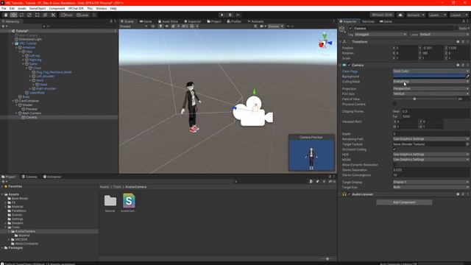The image size is (471, 265).
Task: Toggle scene lighting with the lightbulb icon
Action: point(160,26)
